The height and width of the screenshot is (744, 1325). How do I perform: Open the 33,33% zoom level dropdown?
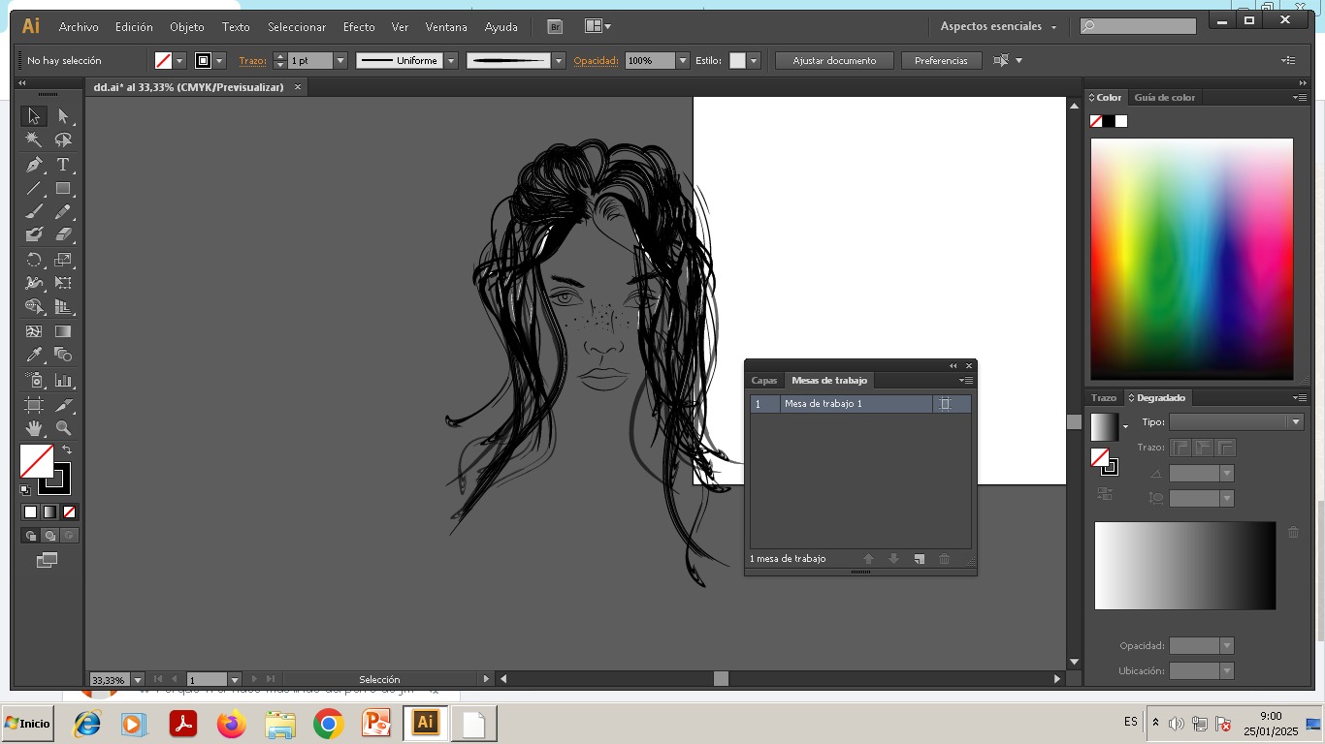tap(138, 680)
